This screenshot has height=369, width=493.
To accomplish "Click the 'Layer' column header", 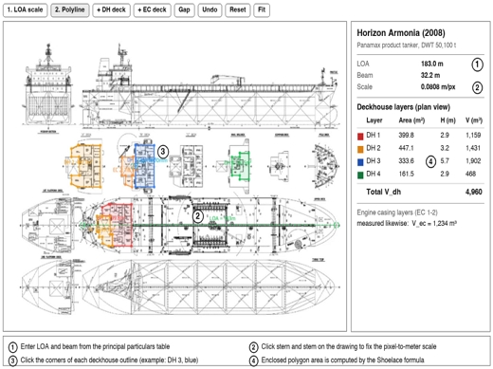I will tap(374, 120).
